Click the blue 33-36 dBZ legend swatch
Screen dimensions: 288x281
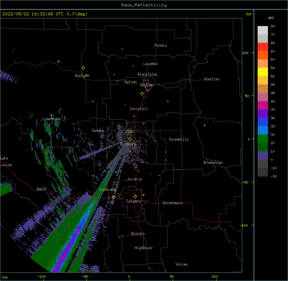pos(263,122)
